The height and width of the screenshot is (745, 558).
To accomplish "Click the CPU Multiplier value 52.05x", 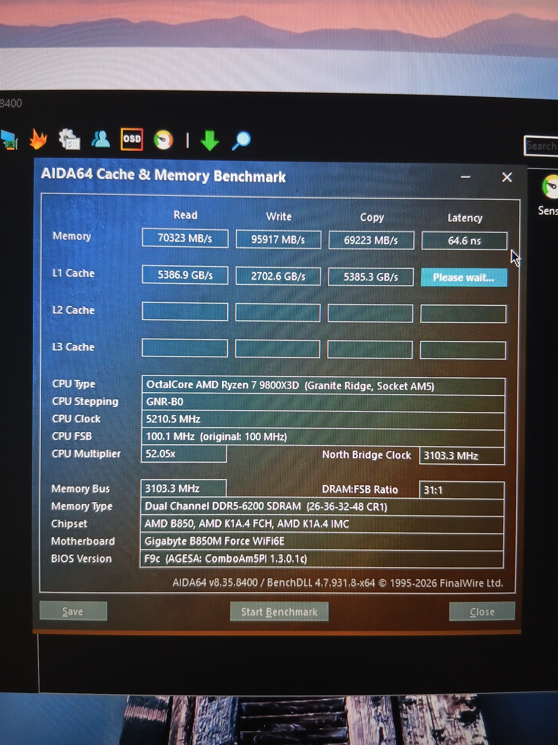I will pos(184,454).
